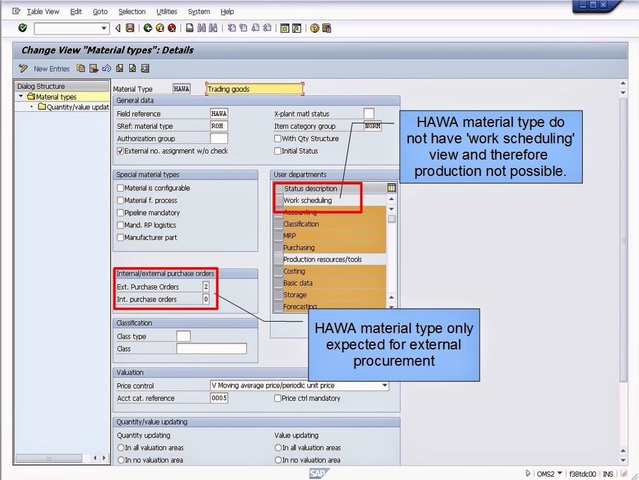Click the Back green arrow icon
639x480 pixels.
pyautogui.click(x=148, y=28)
